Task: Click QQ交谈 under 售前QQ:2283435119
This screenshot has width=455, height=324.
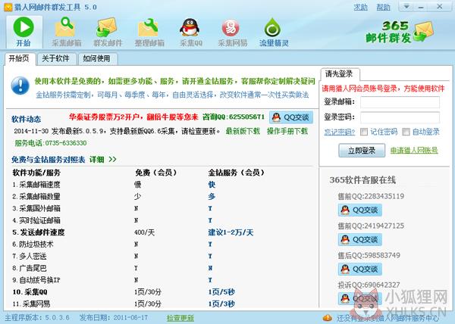Action: click(x=359, y=210)
